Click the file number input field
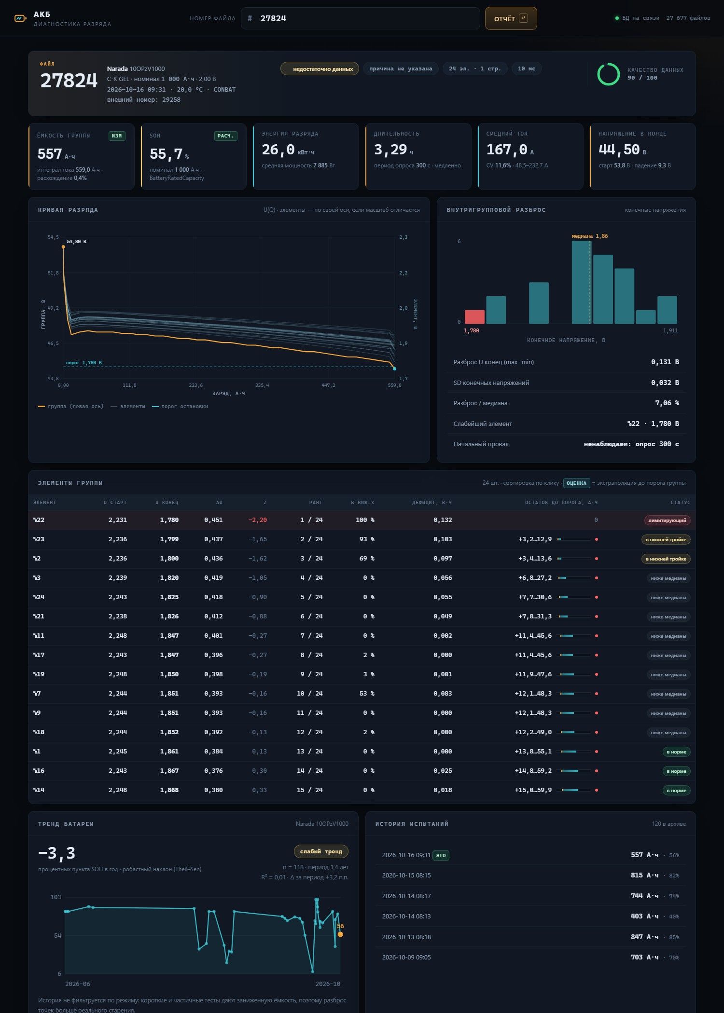The height and width of the screenshot is (1013, 724). pyautogui.click(x=360, y=18)
